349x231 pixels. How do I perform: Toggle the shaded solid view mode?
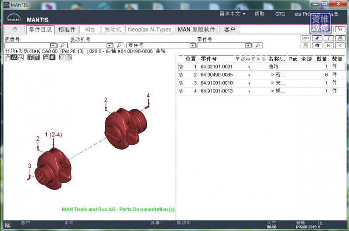[52, 58]
